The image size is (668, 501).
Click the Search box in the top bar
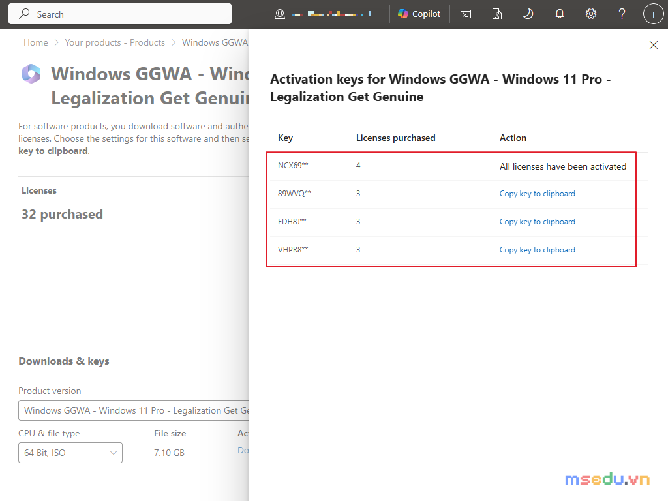coord(120,14)
